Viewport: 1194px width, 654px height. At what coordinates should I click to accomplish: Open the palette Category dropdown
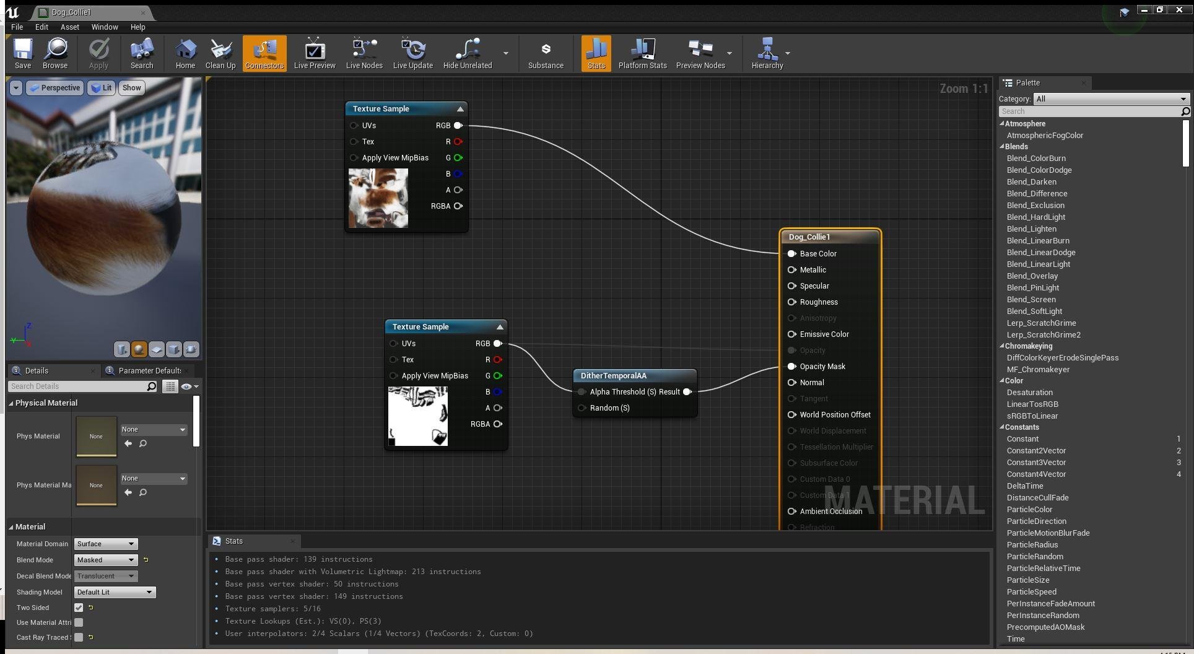(1111, 99)
